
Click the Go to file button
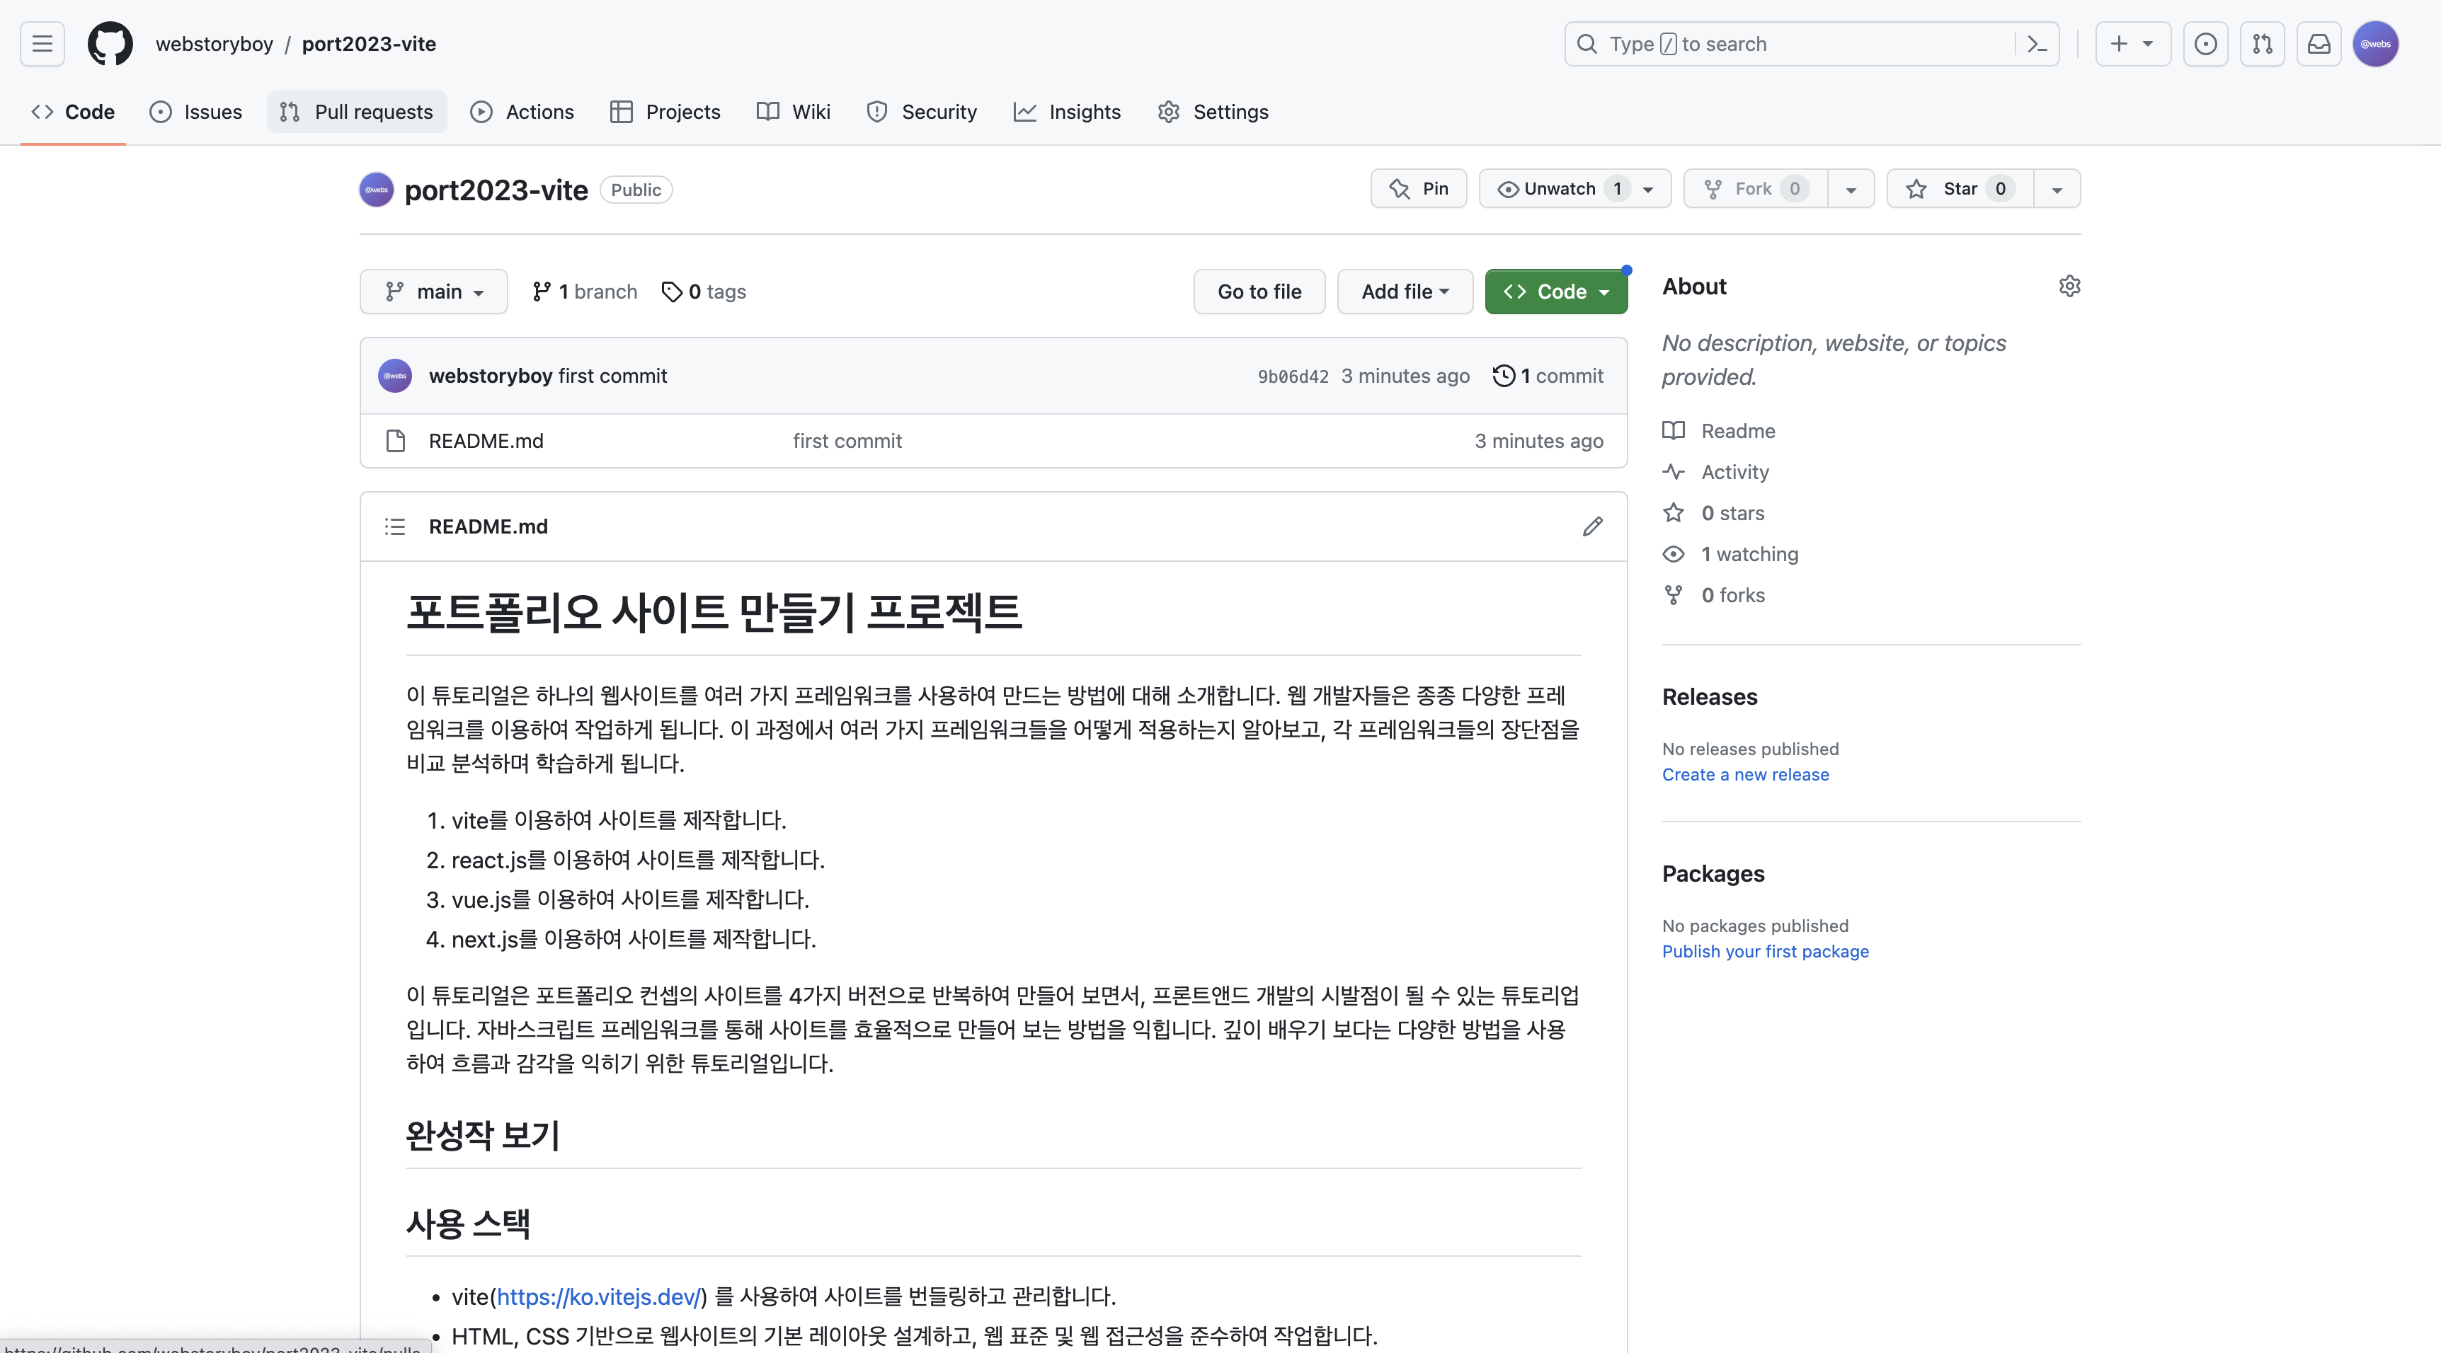(x=1259, y=292)
